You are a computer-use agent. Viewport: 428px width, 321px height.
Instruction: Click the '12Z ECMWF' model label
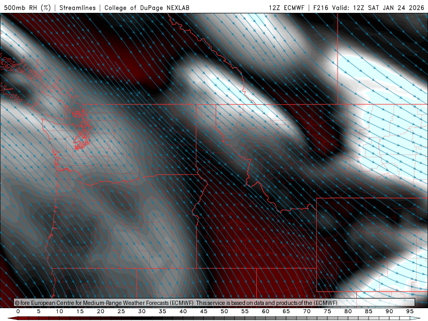[x=286, y=7]
